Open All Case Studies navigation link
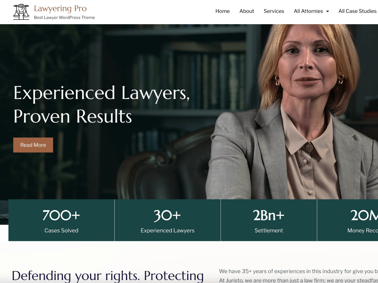 (358, 11)
